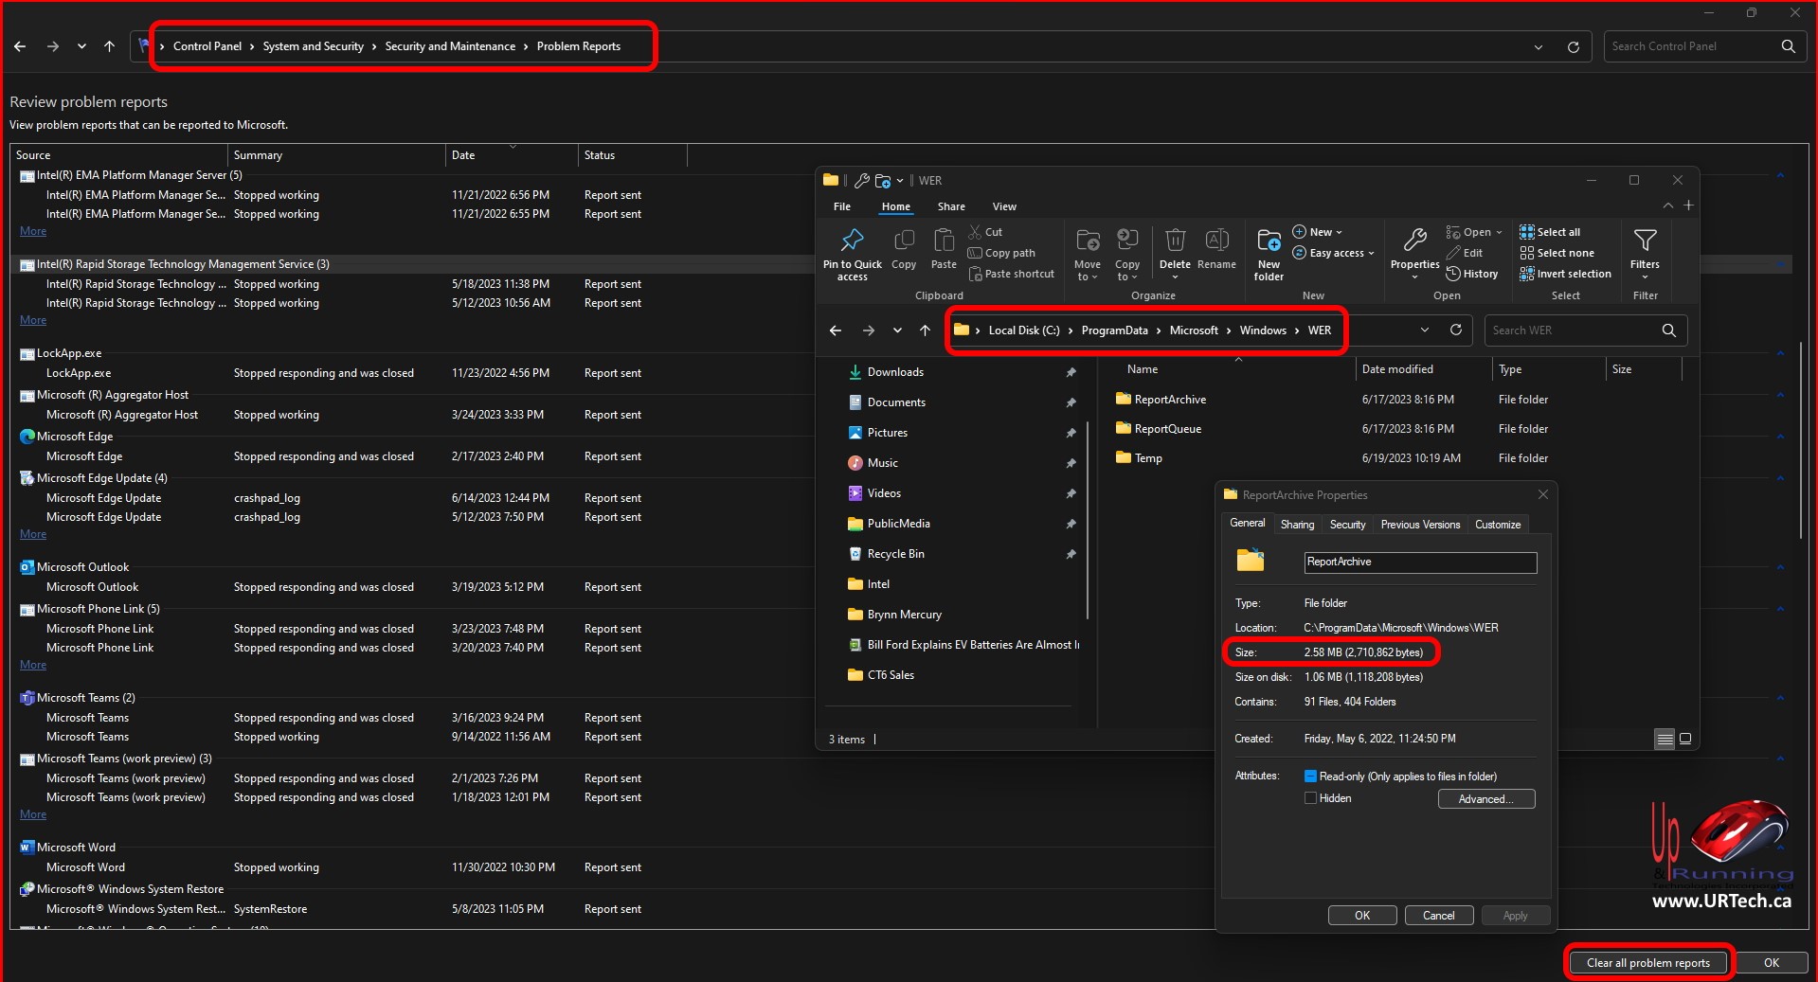Toggle the Read-only attribute checkbox

click(1311, 777)
